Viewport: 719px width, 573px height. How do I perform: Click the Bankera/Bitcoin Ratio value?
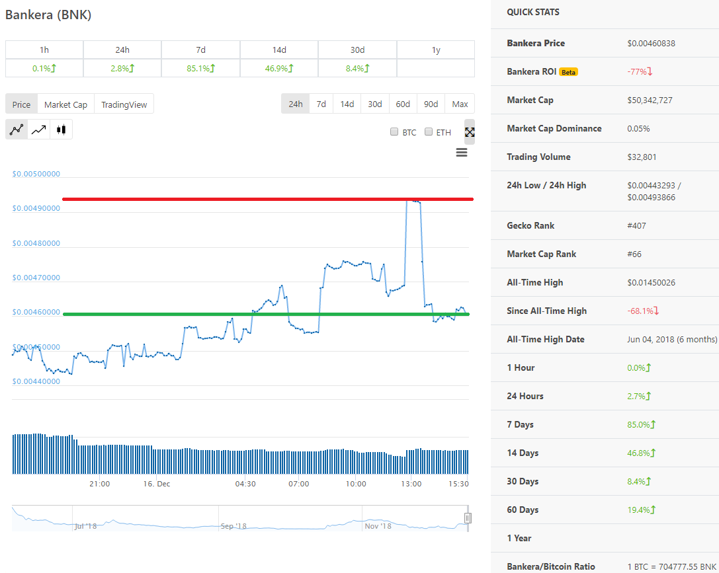tap(672, 566)
